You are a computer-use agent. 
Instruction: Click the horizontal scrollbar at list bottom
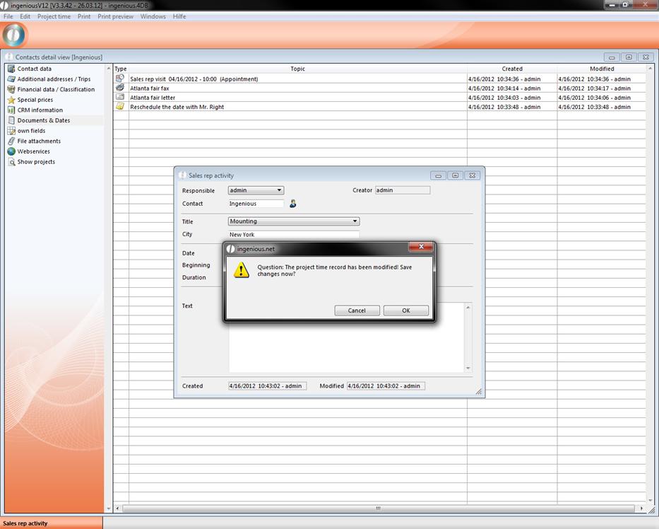(378, 508)
